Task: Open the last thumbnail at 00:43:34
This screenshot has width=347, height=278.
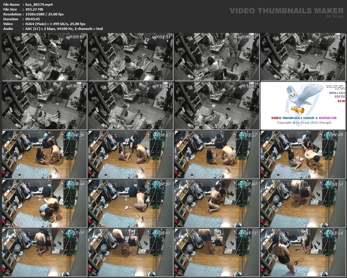Action: pyautogui.click(x=303, y=253)
